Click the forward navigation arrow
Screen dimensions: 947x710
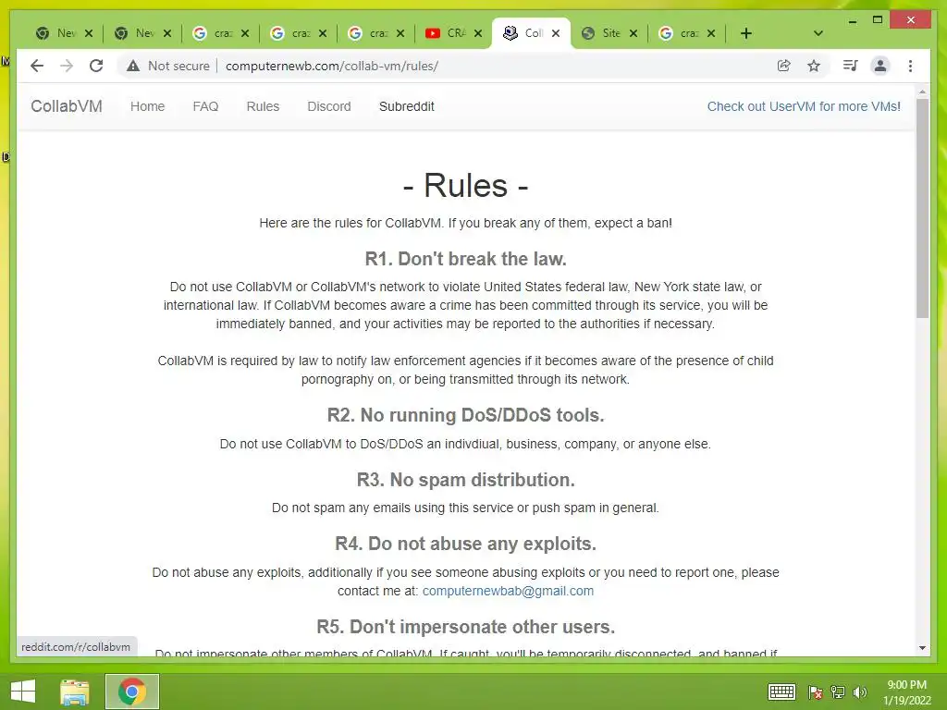(67, 66)
